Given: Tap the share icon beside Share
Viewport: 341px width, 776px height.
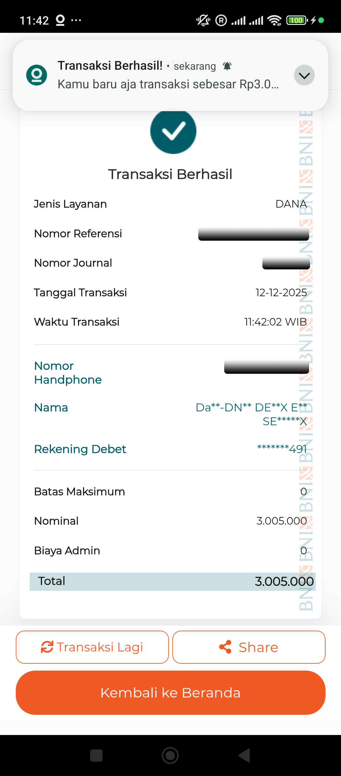Looking at the screenshot, I should pyautogui.click(x=225, y=647).
